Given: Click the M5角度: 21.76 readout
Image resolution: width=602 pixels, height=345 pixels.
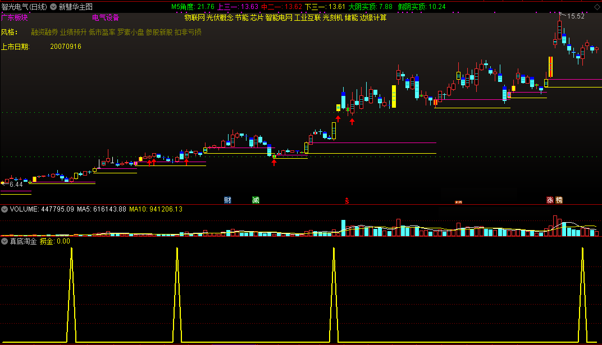Looking at the screenshot, I should coord(193,7).
